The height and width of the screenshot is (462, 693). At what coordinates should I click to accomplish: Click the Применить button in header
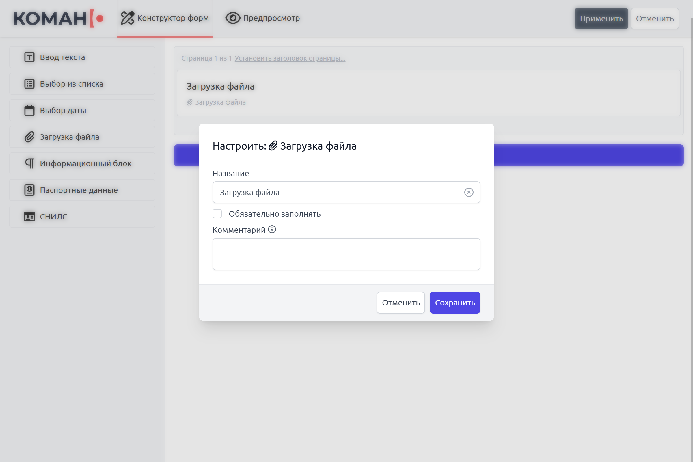point(601,18)
